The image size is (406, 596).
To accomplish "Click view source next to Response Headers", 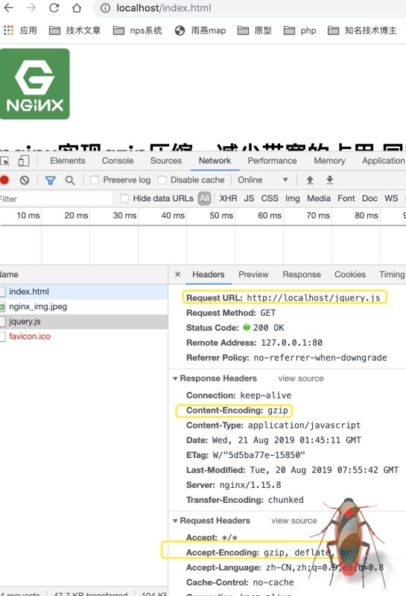I will point(301,378).
